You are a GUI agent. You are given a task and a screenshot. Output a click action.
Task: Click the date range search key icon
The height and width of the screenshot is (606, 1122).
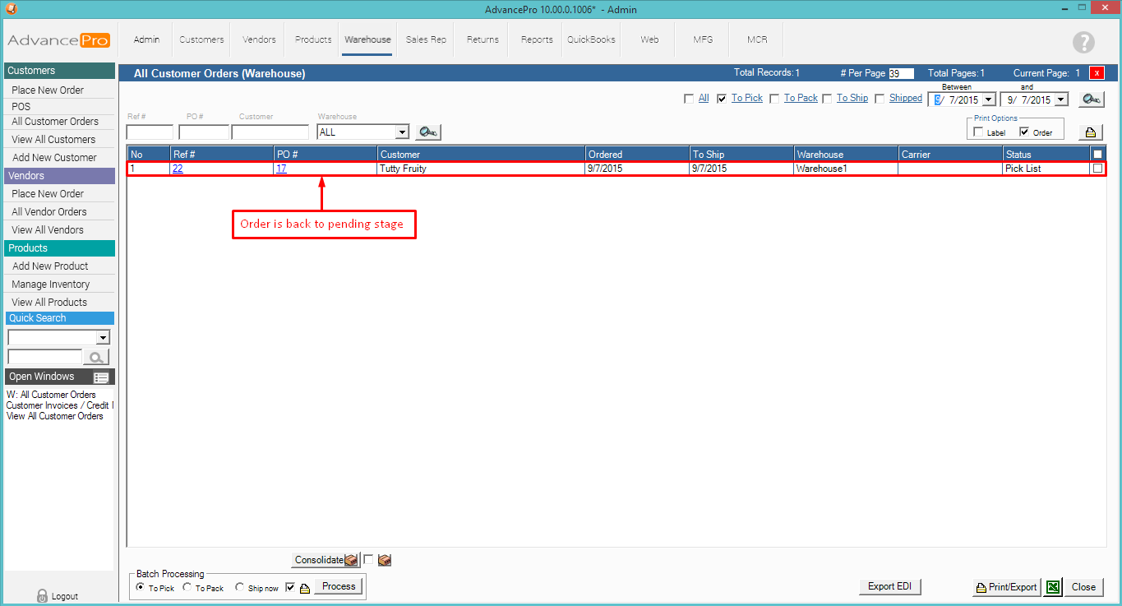[x=1091, y=99]
